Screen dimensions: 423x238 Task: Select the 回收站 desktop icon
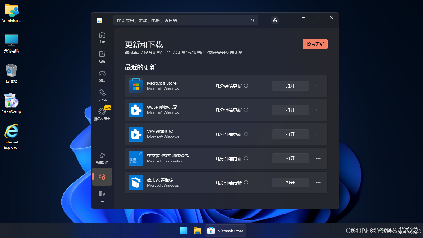pos(11,74)
